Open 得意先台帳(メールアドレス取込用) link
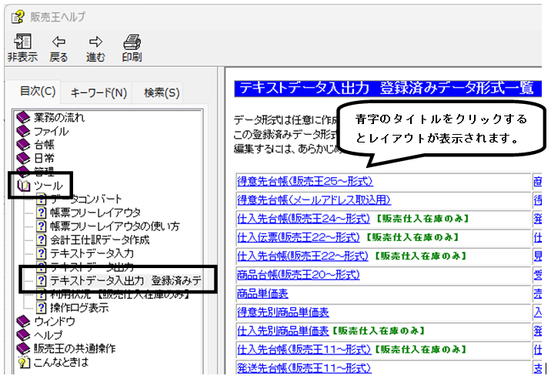The width and height of the screenshot is (551, 379). tap(314, 200)
